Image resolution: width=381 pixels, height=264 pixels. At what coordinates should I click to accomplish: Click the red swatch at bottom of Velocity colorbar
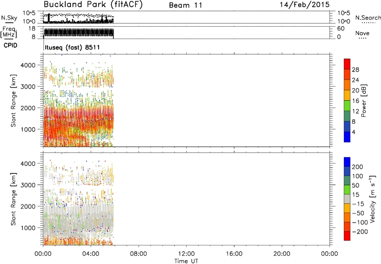347,236
